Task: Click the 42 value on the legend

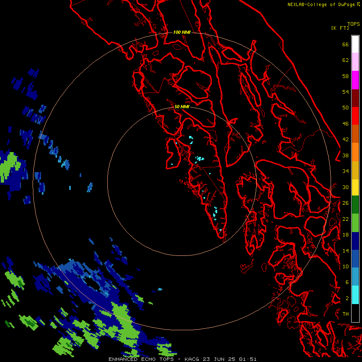Action: tap(346, 140)
